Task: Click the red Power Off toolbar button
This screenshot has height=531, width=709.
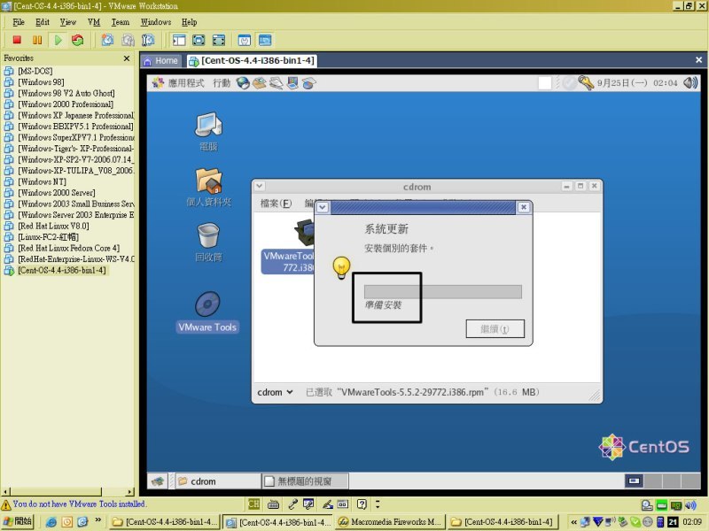Action: [17, 40]
